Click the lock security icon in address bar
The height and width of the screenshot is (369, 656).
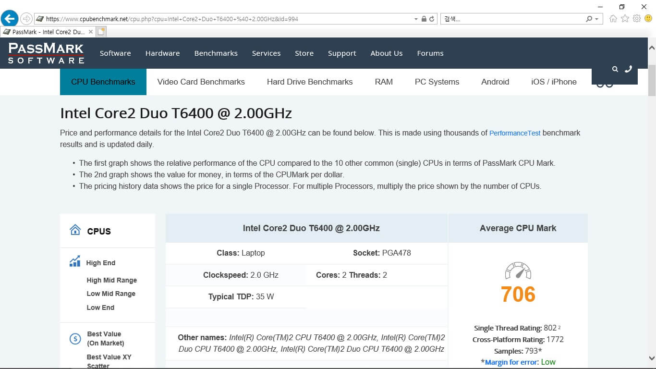424,19
